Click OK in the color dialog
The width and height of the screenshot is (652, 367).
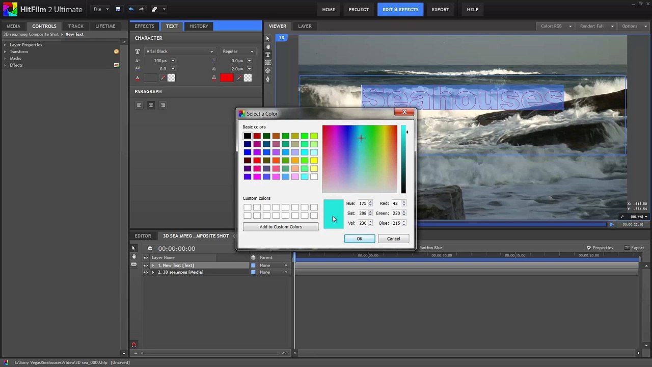[x=360, y=239]
